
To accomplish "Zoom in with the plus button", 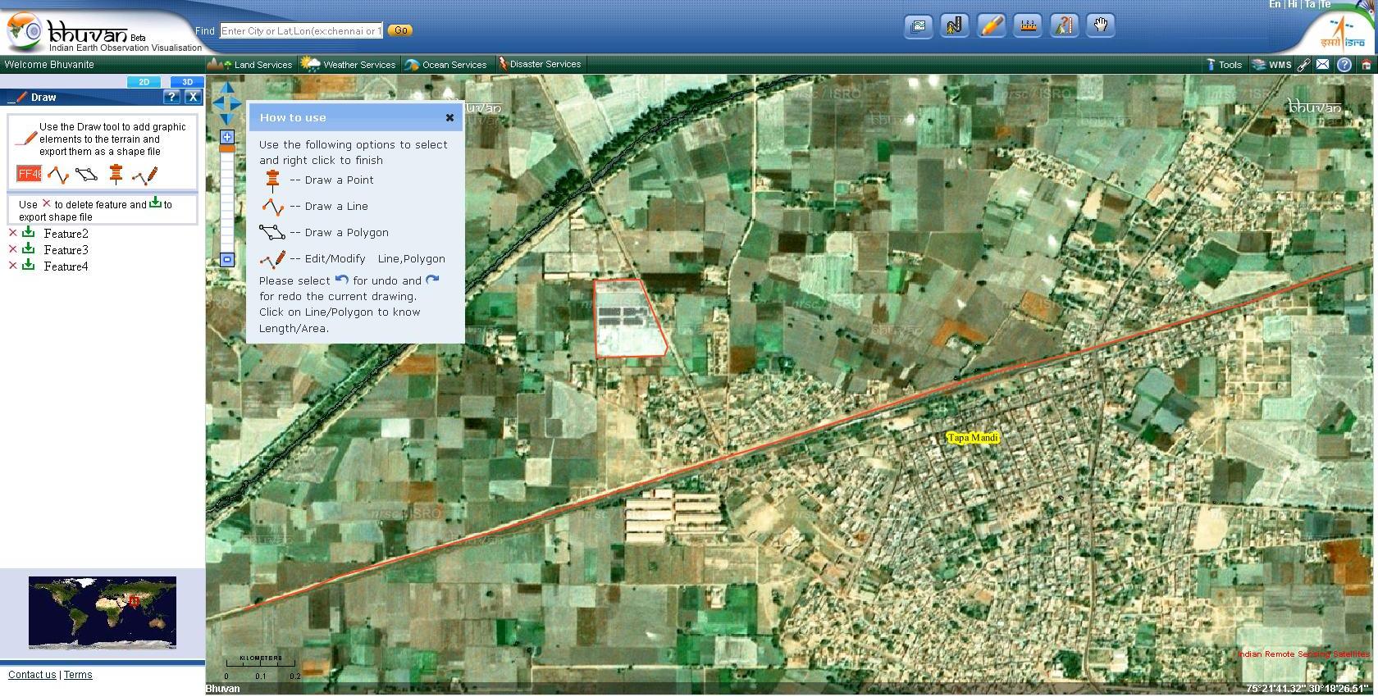I will 227,137.
